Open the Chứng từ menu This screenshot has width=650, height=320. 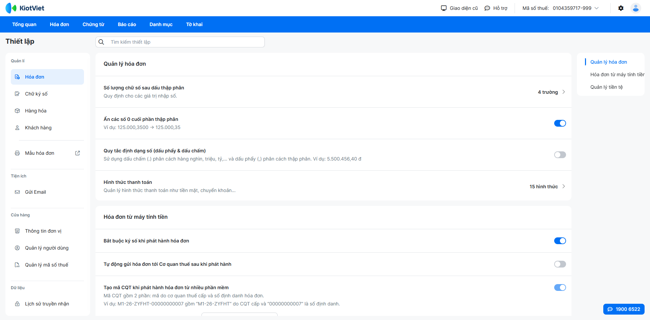coord(93,24)
